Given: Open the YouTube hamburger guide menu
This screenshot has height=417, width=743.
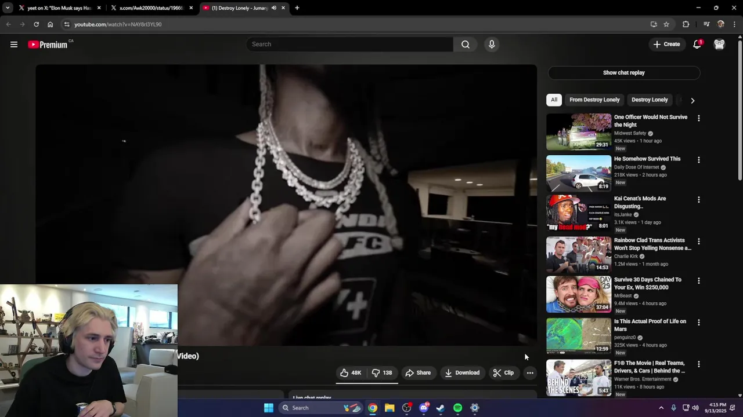Looking at the screenshot, I should pyautogui.click(x=14, y=45).
